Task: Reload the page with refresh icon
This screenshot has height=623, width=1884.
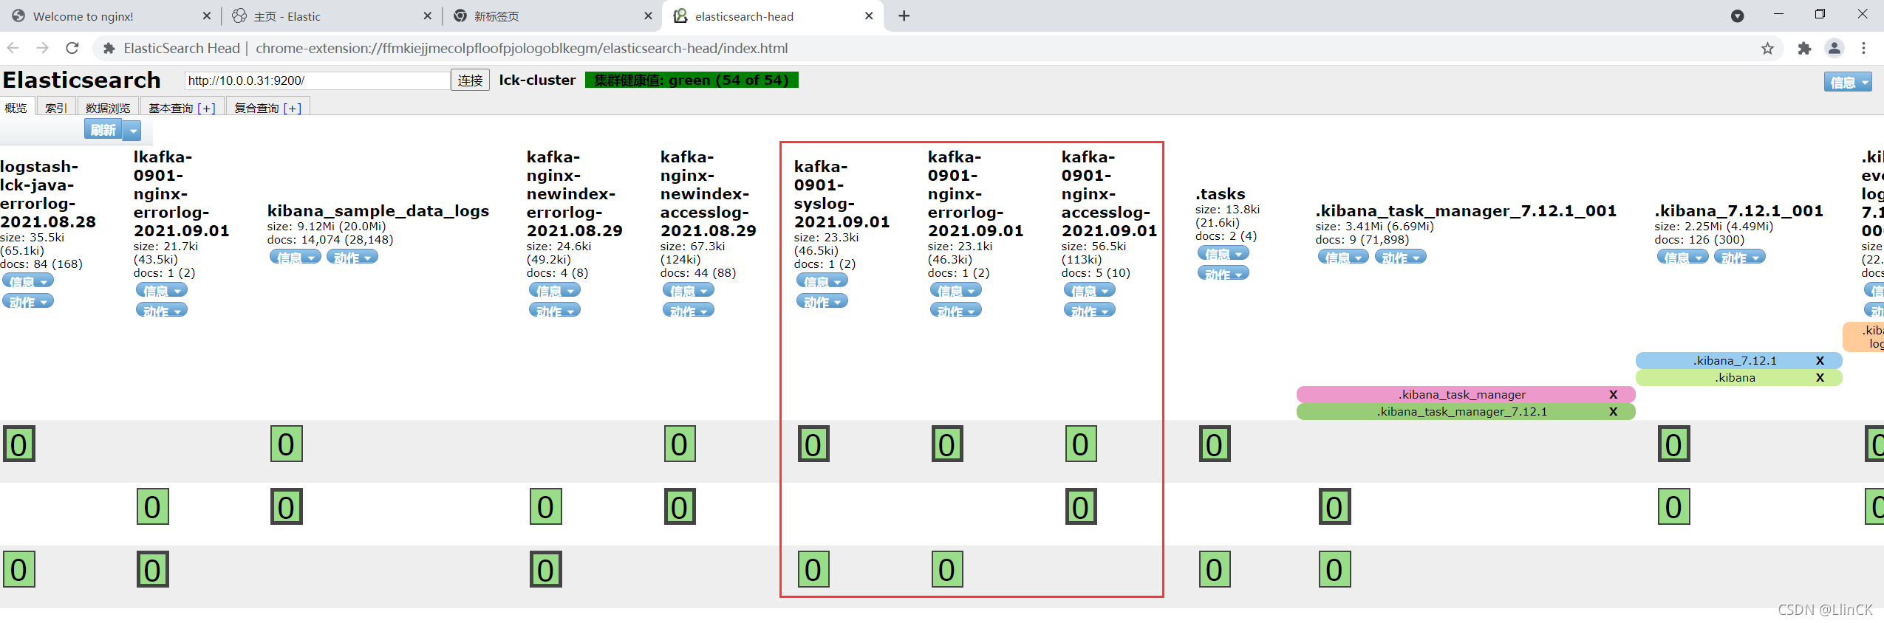Action: click(72, 48)
